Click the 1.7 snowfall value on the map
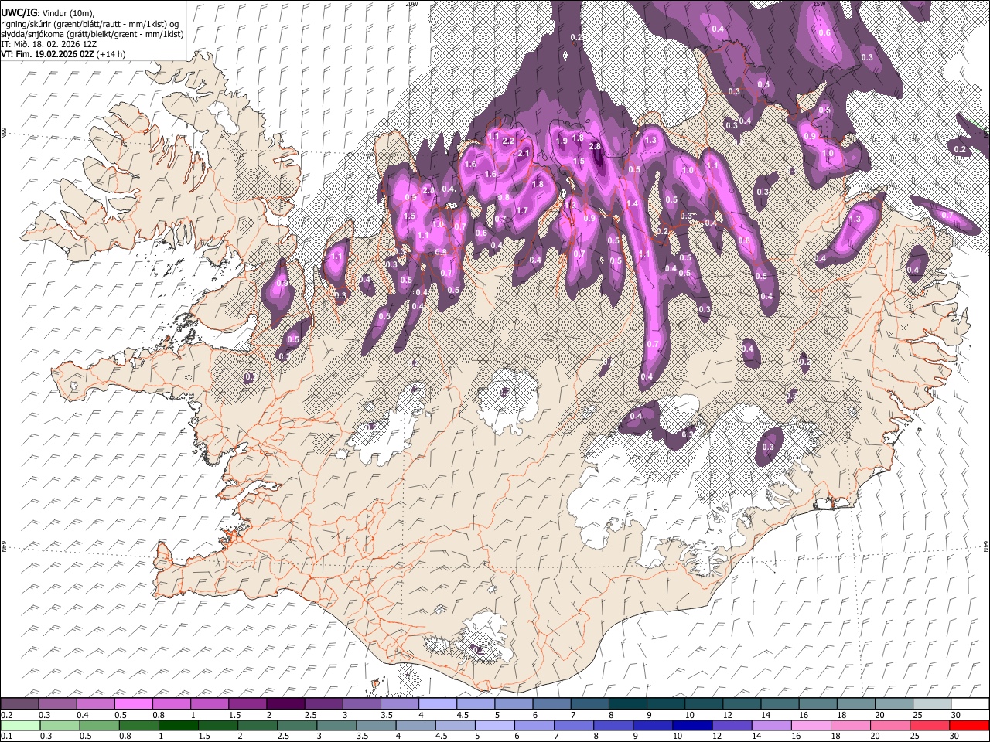The width and height of the screenshot is (990, 742). (x=522, y=210)
